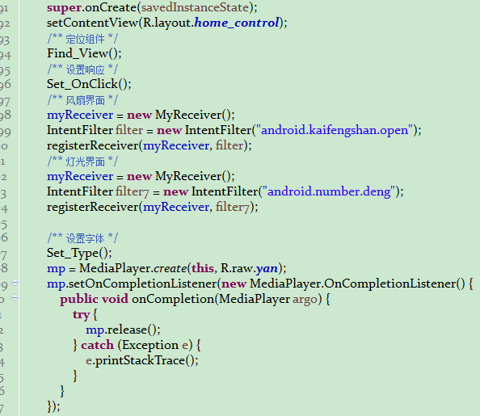Click the Find_View() call
Screen dimensions: 480x416
[84, 53]
